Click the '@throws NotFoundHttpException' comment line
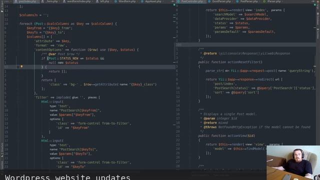 257,127
